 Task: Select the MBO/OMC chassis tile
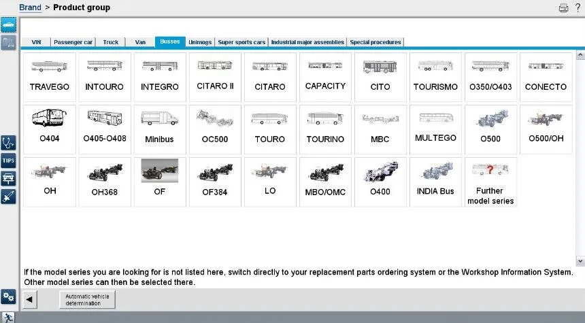(325, 182)
